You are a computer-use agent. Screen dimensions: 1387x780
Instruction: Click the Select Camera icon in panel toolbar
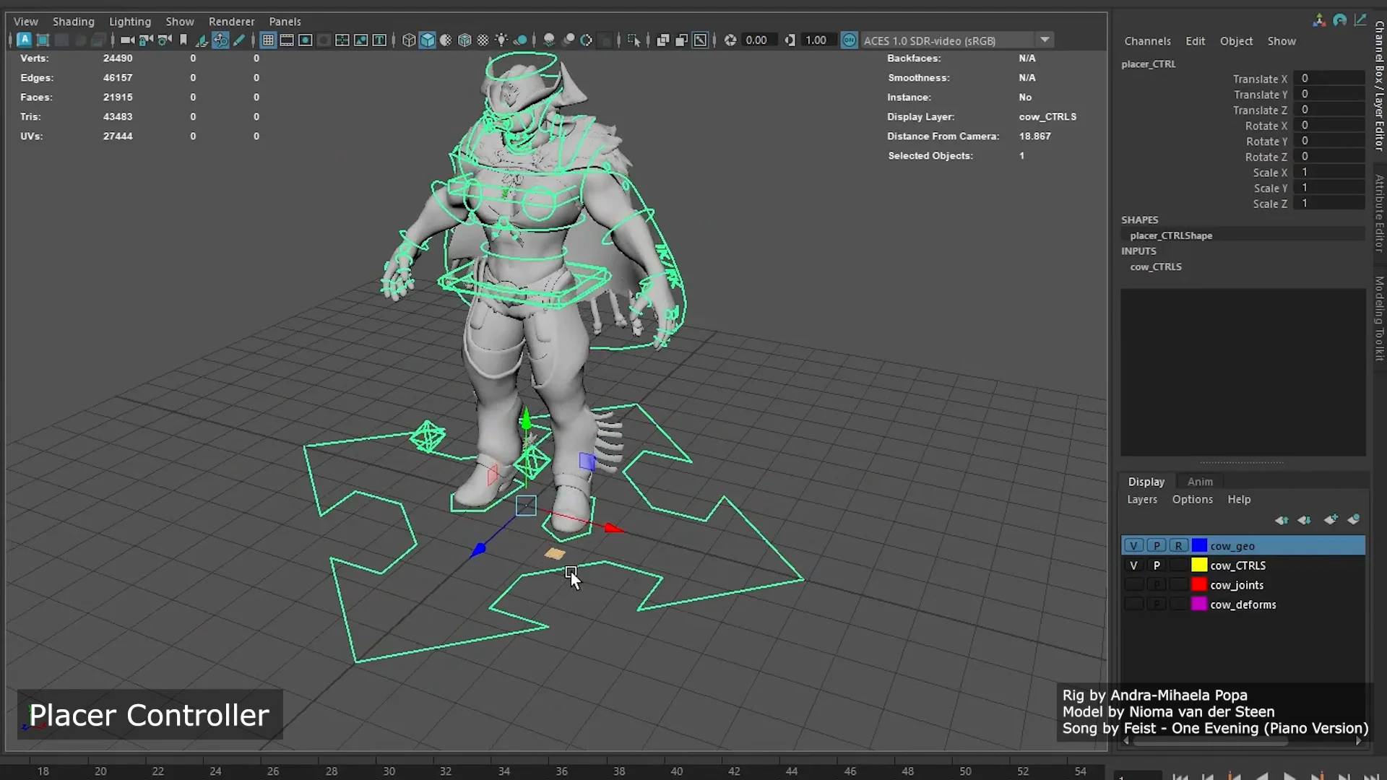click(x=127, y=40)
